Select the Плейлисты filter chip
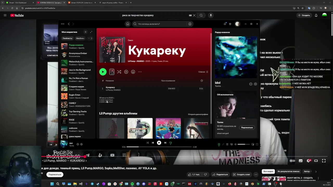Image resolution: width=333 pixels, height=187 pixels. pyautogui.click(x=67, y=38)
